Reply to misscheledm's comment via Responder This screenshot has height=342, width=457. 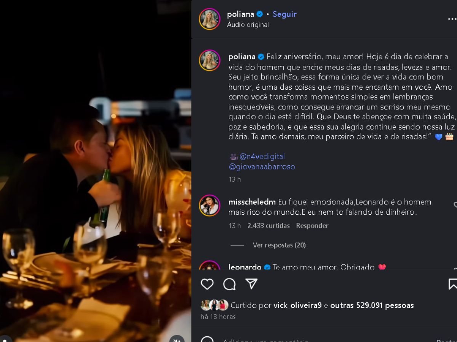(312, 226)
